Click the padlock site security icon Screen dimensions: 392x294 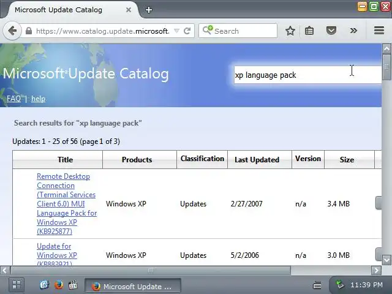click(x=29, y=31)
